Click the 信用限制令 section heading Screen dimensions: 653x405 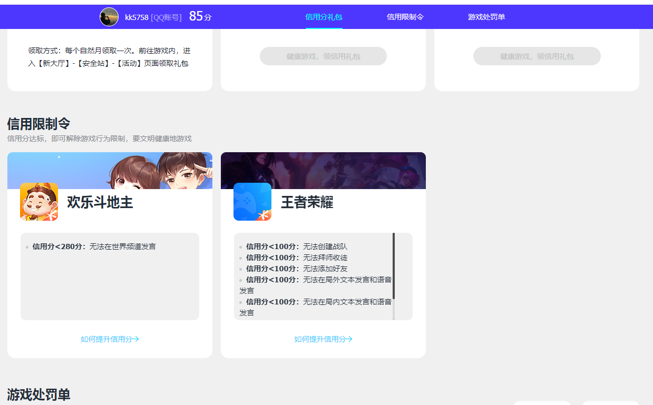click(38, 124)
